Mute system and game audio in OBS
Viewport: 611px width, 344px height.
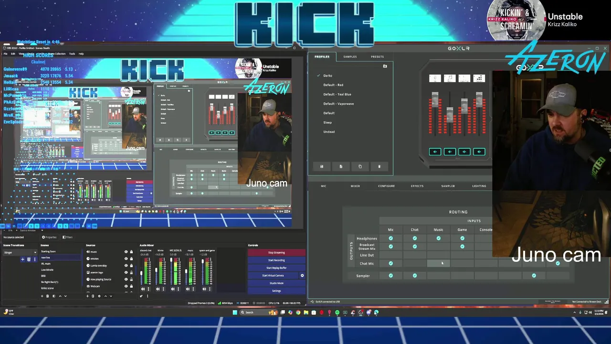(x=204, y=289)
